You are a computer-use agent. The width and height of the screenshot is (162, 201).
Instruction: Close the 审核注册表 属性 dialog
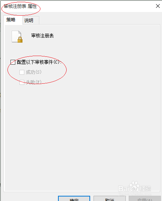pyautogui.click(x=158, y=6)
